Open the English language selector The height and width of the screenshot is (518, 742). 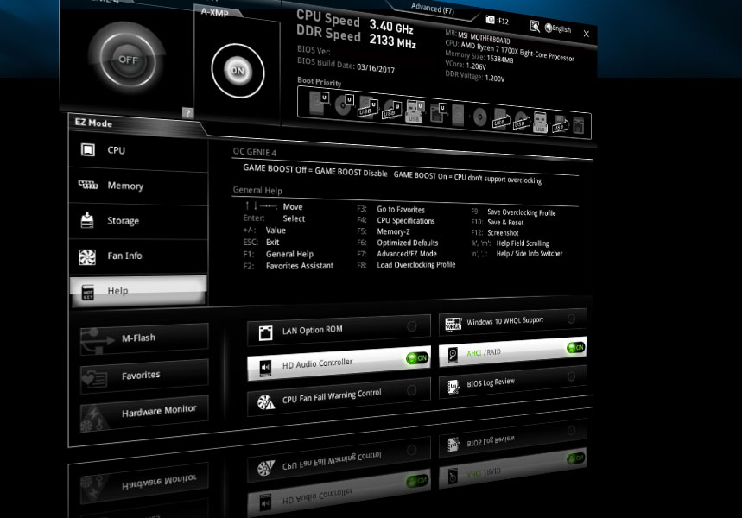click(558, 28)
